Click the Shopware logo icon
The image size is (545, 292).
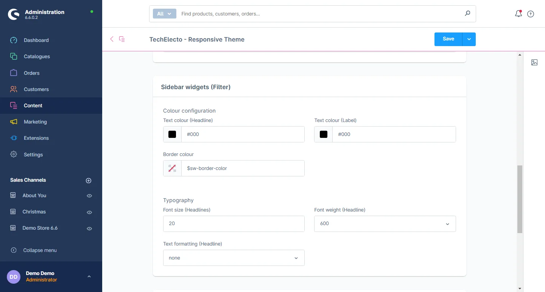click(x=14, y=14)
